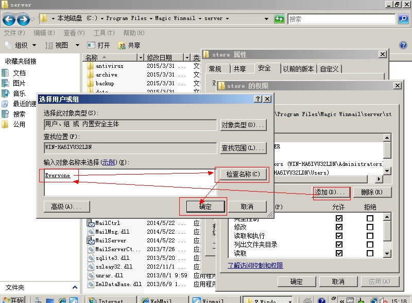Open 音乐 in favorite links
412x303 pixels.
point(19,93)
